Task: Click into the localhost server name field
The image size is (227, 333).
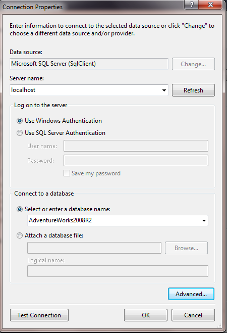Action: click(x=85, y=90)
